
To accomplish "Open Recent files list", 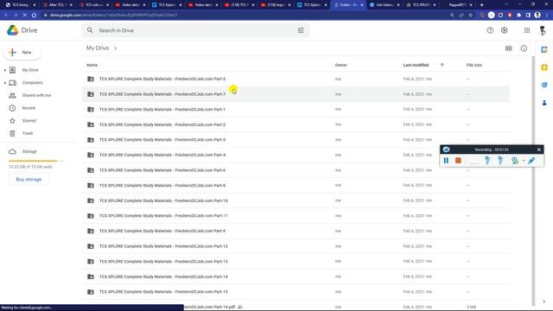I will pyautogui.click(x=29, y=108).
